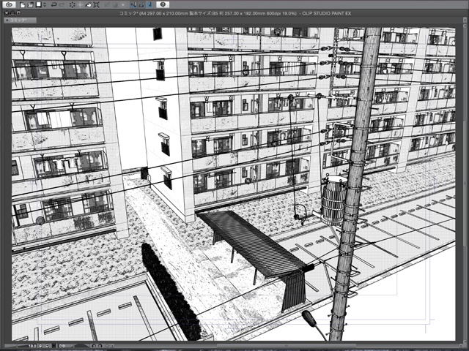469x351 pixels.
Task: Reset display with the fit icon
Action: [53, 346]
